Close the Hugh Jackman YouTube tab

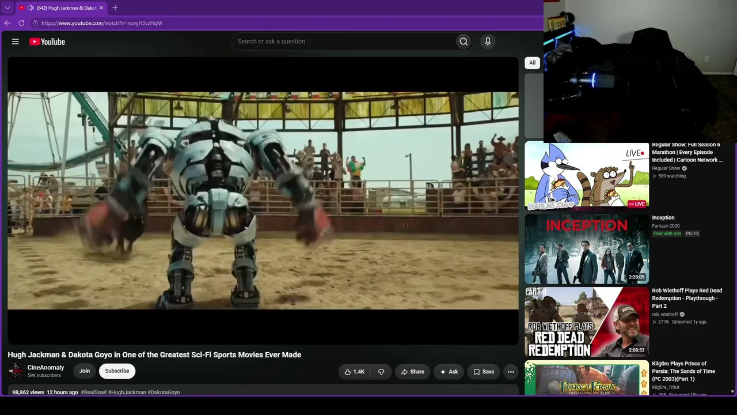click(x=101, y=8)
